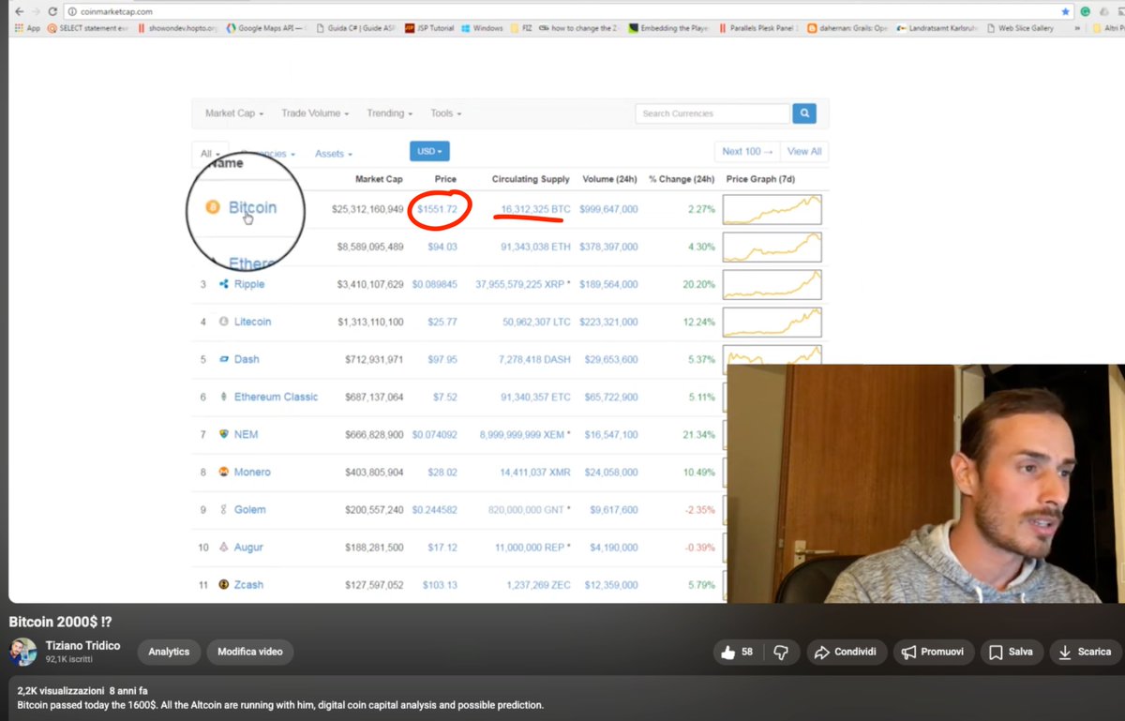This screenshot has height=721, width=1125.
Task: Click the Bitcoin coin icon
Action: 213,207
